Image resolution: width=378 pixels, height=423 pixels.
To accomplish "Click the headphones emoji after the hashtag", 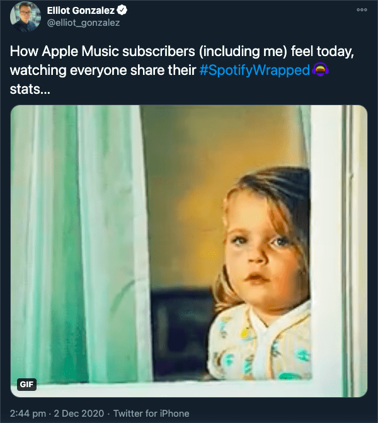I will point(320,70).
